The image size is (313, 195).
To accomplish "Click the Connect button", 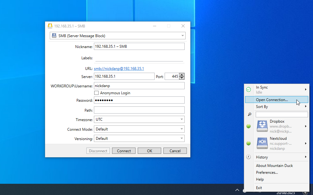I will click(x=124, y=151).
